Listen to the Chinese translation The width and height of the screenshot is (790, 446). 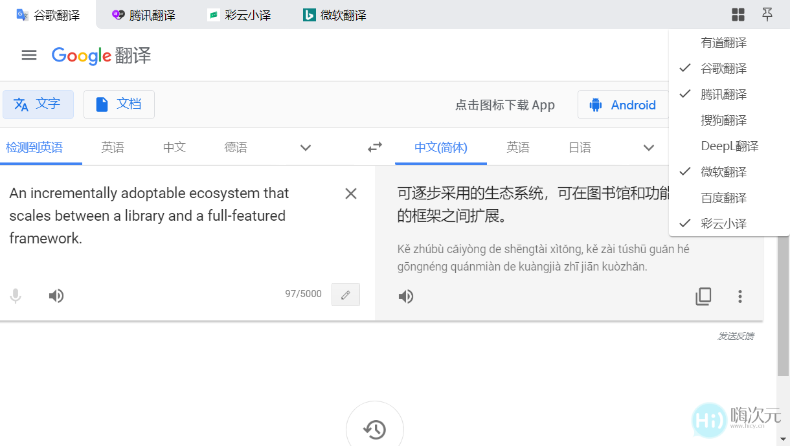click(x=406, y=296)
